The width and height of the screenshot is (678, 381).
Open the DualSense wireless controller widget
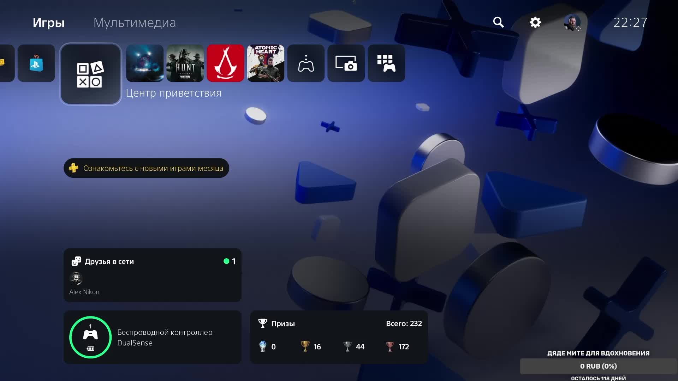point(152,337)
